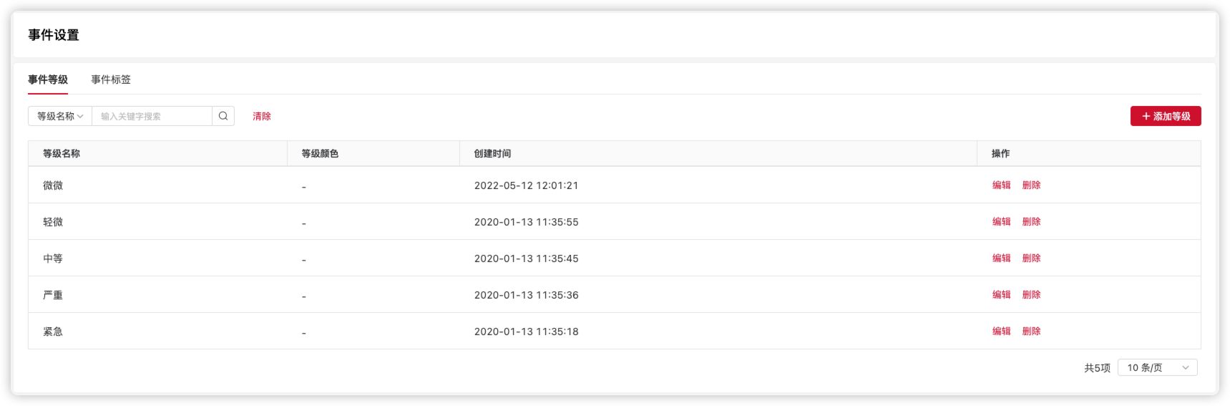The image size is (1230, 406).
Task: Delete the 紧急 level row
Action: click(1031, 332)
